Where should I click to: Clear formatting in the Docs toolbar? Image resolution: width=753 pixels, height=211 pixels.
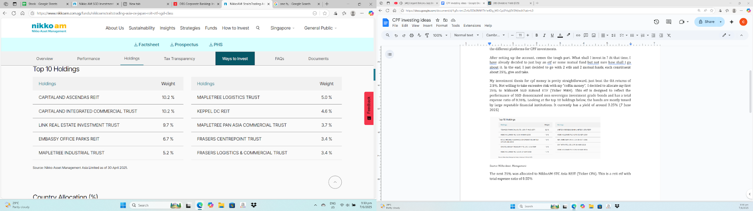tap(669, 35)
